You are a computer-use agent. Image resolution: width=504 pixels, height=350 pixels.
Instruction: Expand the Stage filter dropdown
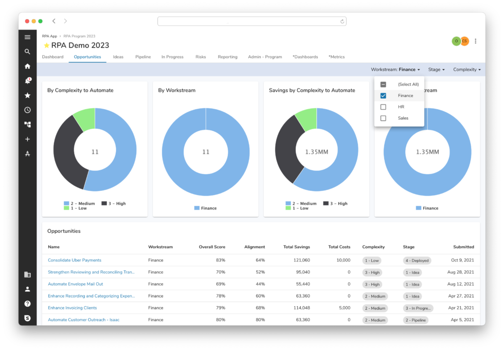tap(436, 69)
